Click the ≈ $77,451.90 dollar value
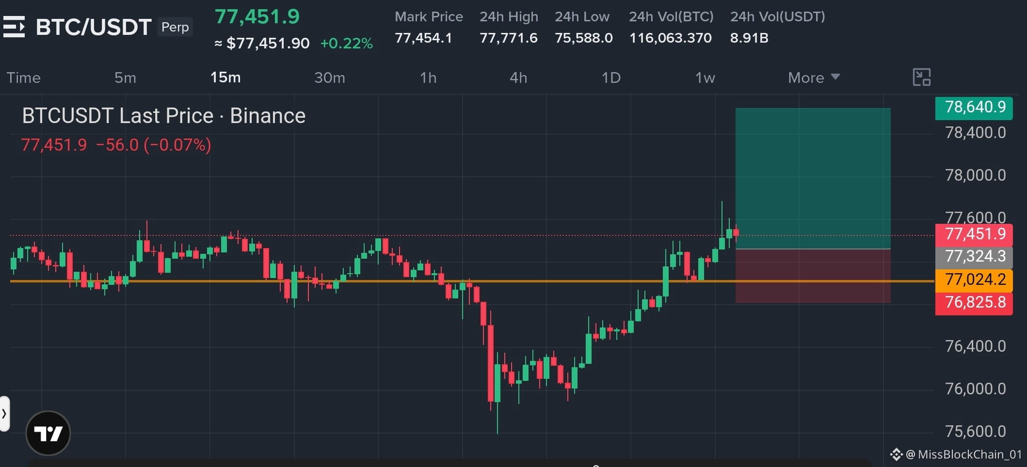Image resolution: width=1027 pixels, height=467 pixels. [x=262, y=44]
